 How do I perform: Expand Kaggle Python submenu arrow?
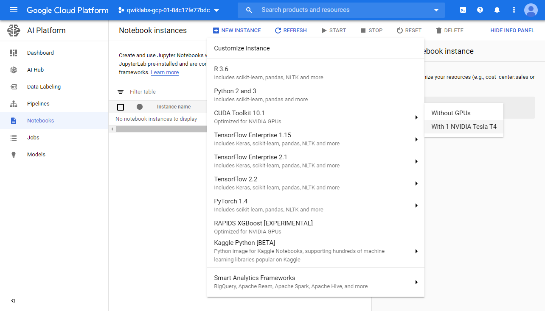416,251
